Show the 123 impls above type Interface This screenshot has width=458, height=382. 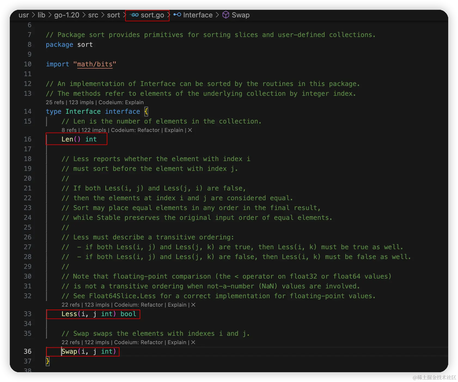[81, 102]
